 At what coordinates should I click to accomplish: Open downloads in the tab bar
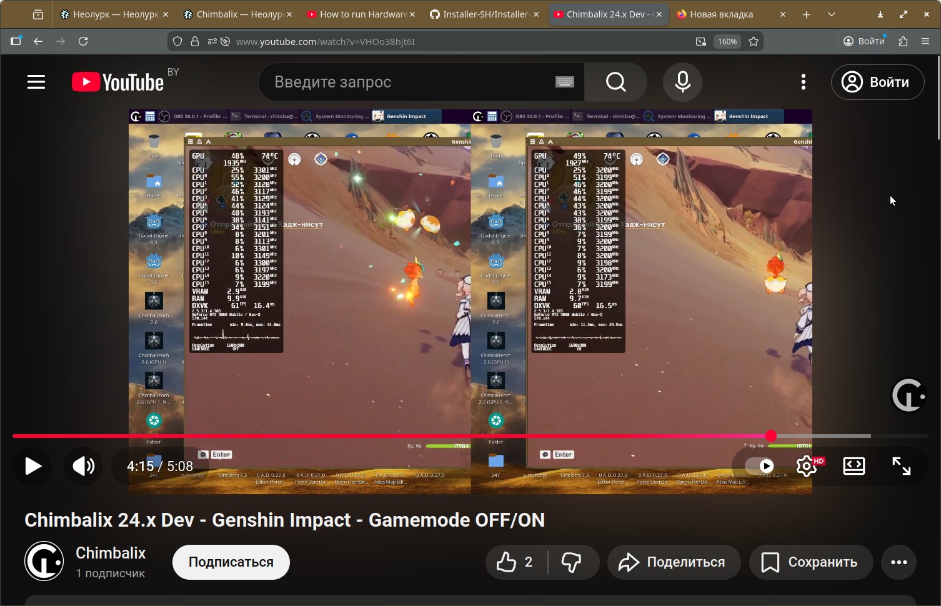pos(880,14)
